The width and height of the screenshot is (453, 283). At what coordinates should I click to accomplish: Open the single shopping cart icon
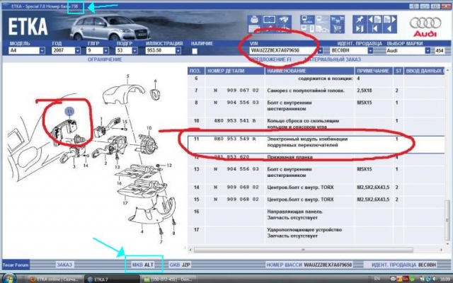click(338, 28)
